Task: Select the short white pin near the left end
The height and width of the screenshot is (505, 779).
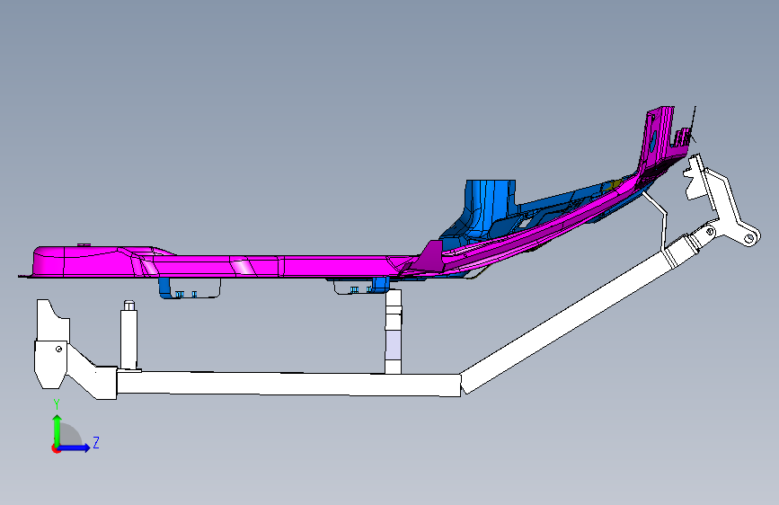Action: [x=129, y=335]
